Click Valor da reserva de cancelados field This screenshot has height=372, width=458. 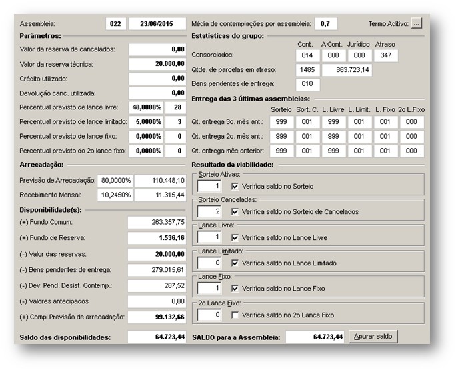[x=157, y=49]
